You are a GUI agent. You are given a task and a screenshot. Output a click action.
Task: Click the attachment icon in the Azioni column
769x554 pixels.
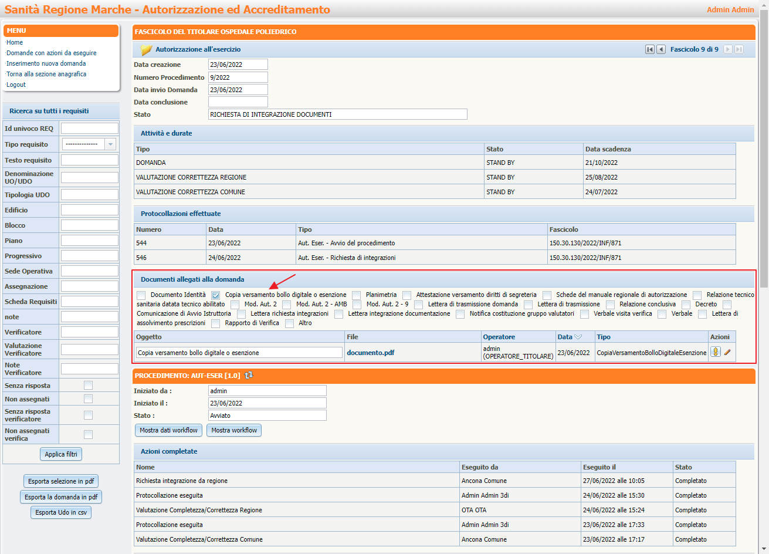coord(716,351)
